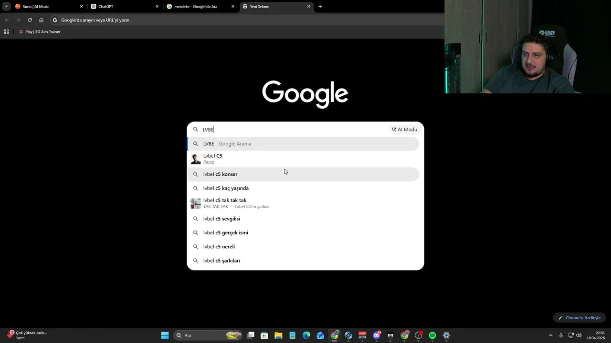Screen dimensions: 611x343
Task: Select the Yeni Sekme tab
Action: (x=276, y=7)
